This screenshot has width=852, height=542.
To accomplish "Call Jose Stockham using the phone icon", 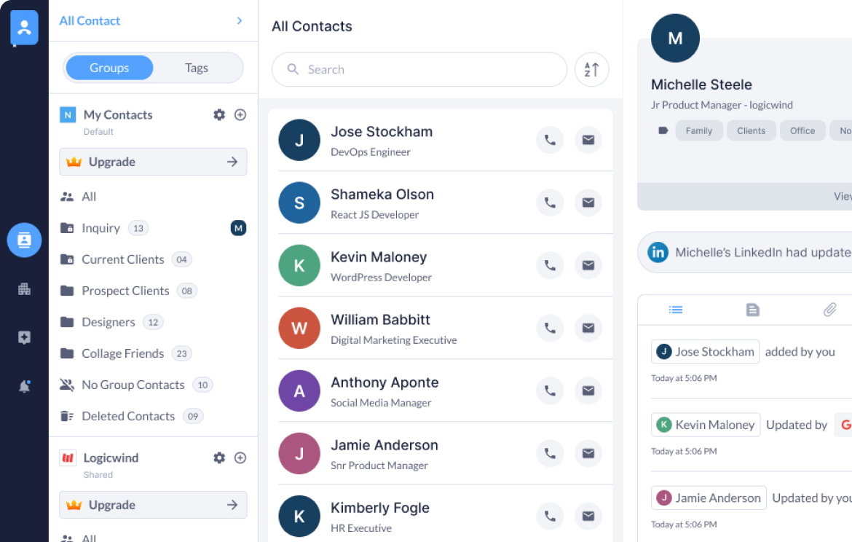I will point(550,140).
